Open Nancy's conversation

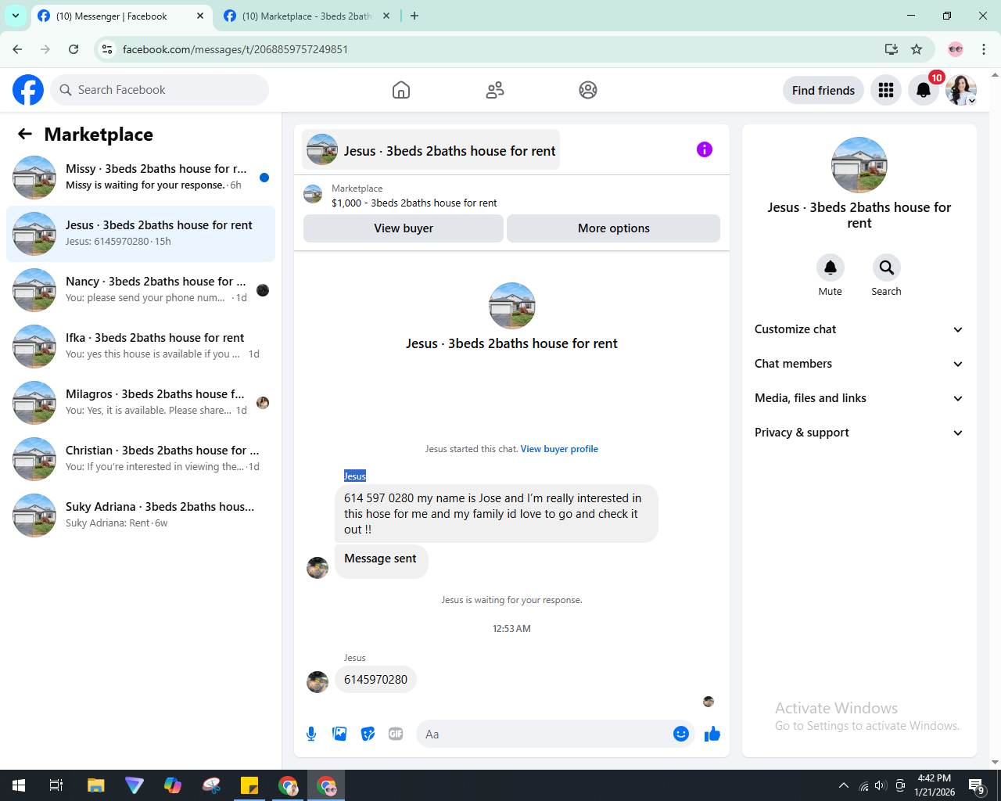click(141, 290)
